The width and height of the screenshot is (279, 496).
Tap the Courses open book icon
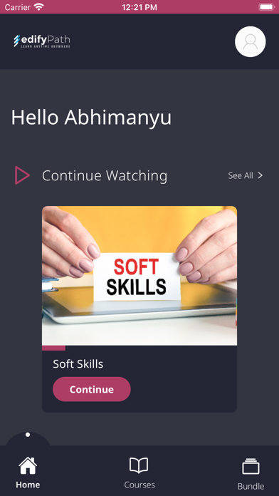click(x=139, y=465)
